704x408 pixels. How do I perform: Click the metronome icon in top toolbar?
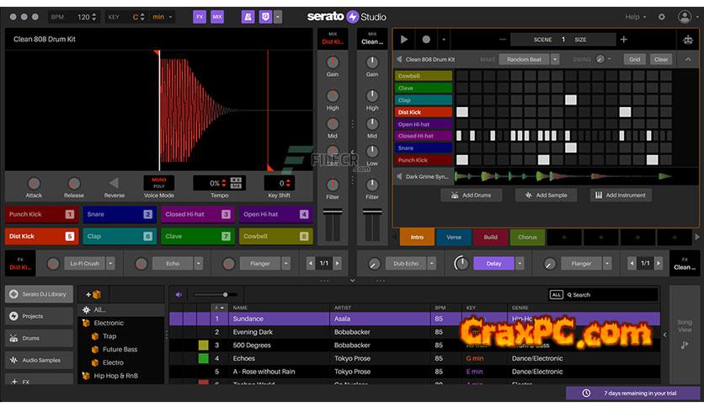tap(248, 17)
